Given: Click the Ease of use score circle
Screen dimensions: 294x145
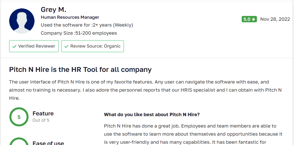Looking at the screenshot, I should pos(19,142).
